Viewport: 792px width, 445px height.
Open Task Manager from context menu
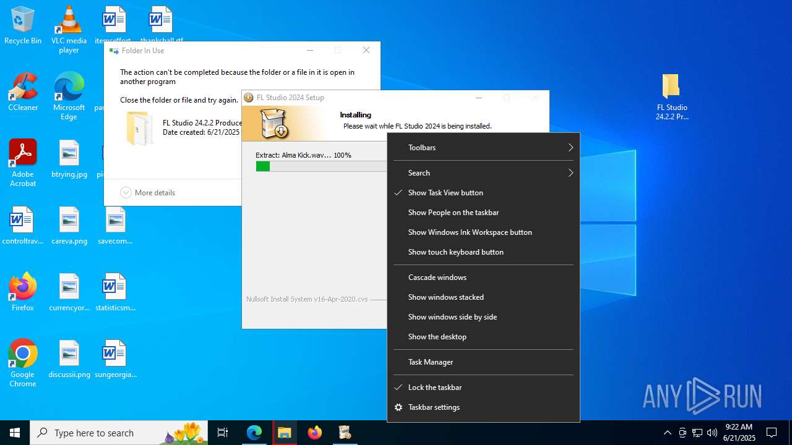point(483,362)
